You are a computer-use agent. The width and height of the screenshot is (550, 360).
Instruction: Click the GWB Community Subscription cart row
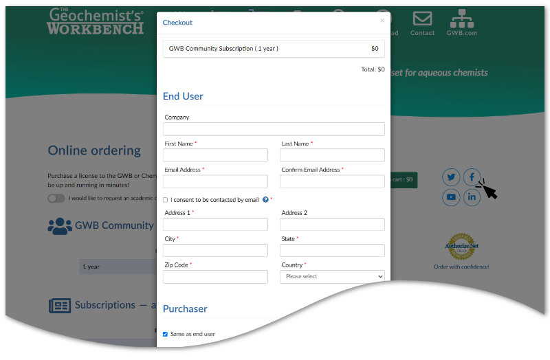point(274,49)
